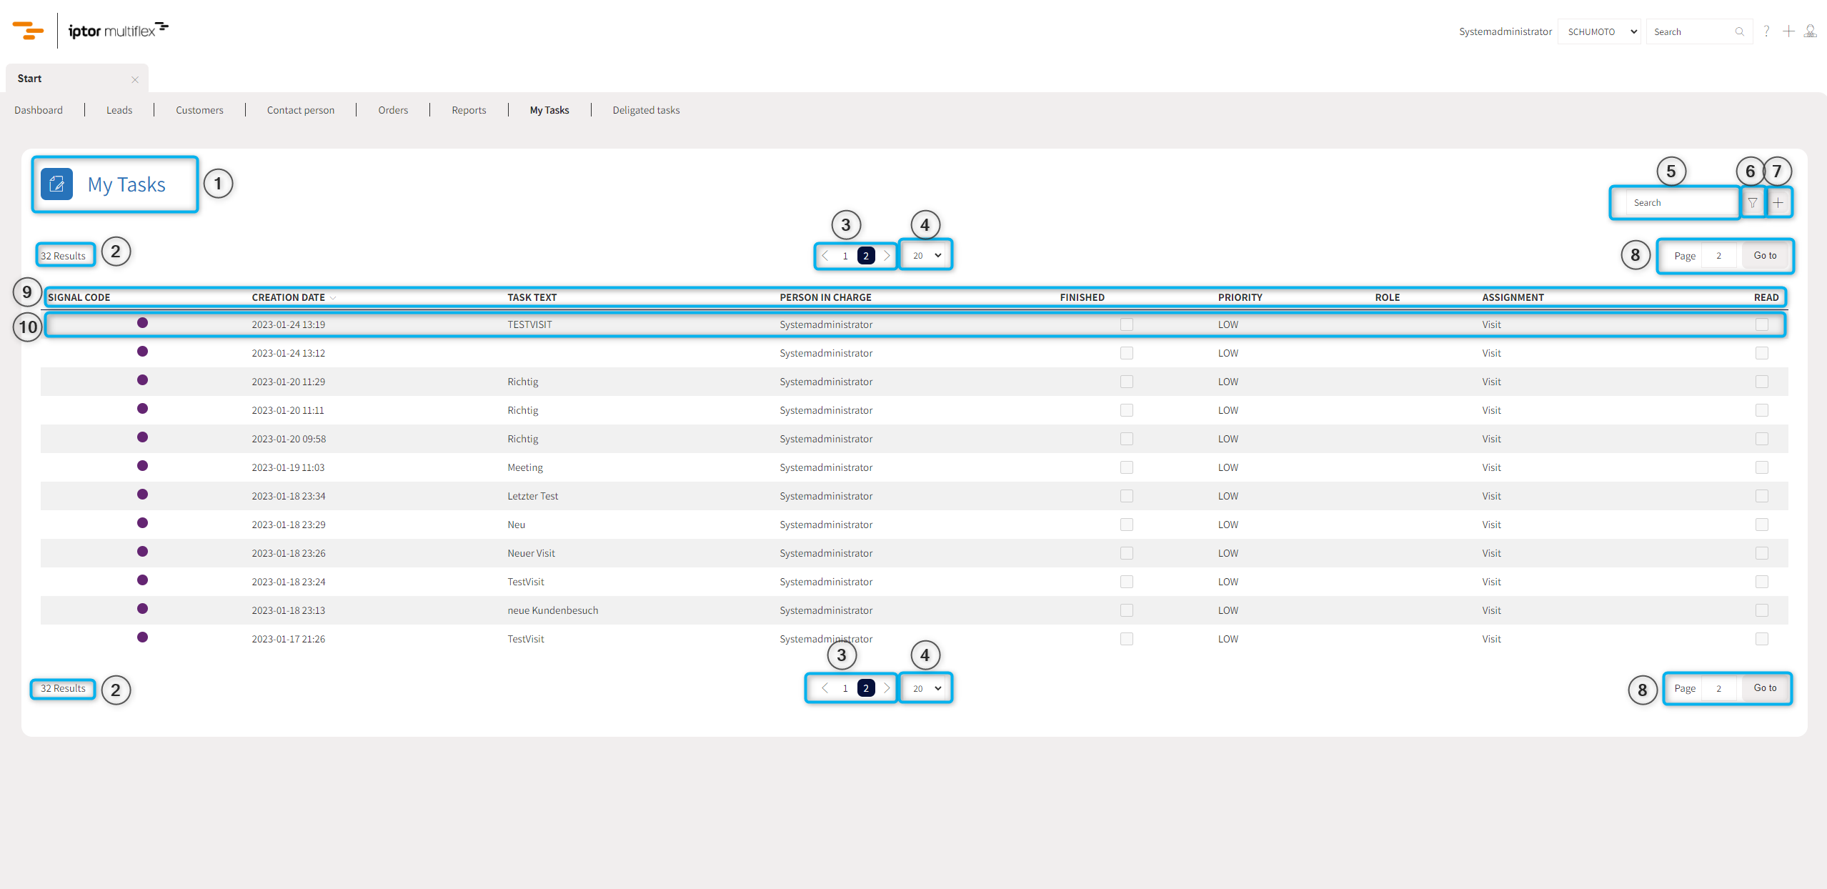Click the user profile icon in header

click(1810, 31)
